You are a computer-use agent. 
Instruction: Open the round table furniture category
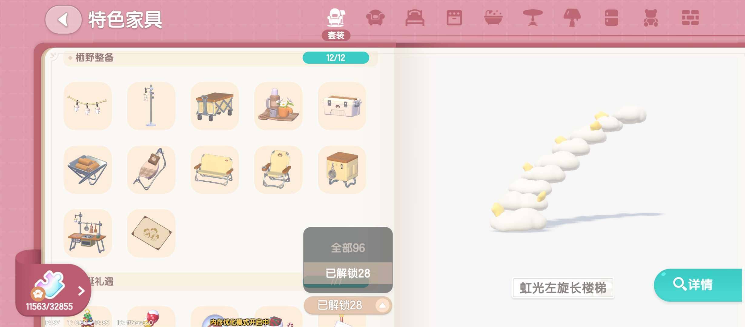click(x=533, y=18)
